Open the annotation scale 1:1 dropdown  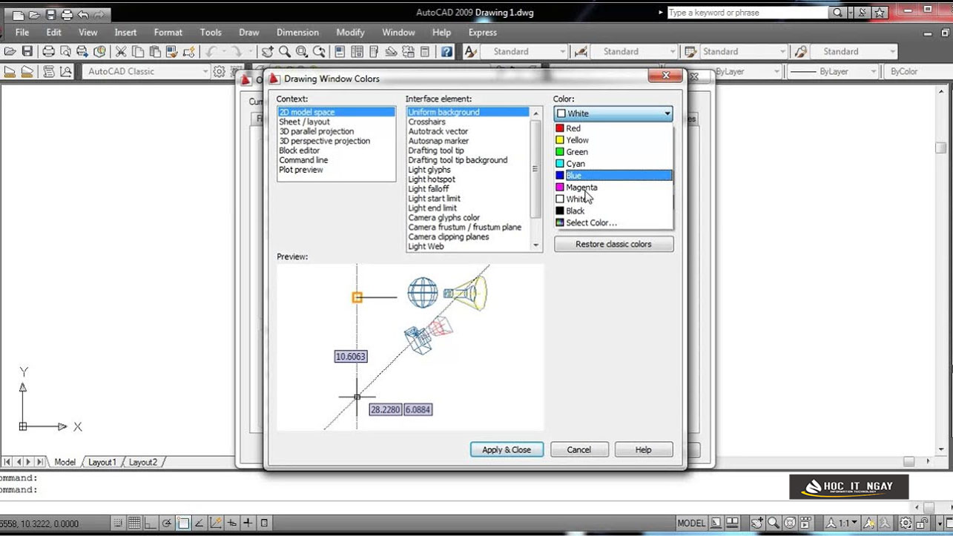(x=843, y=523)
